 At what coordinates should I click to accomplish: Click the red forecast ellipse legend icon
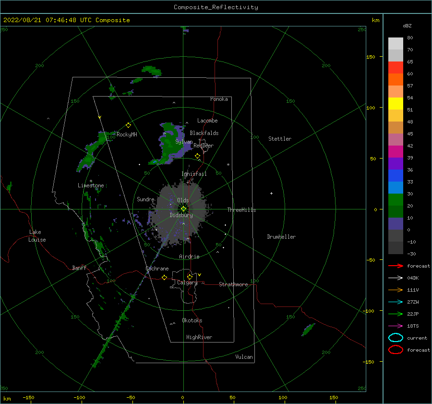396,350
